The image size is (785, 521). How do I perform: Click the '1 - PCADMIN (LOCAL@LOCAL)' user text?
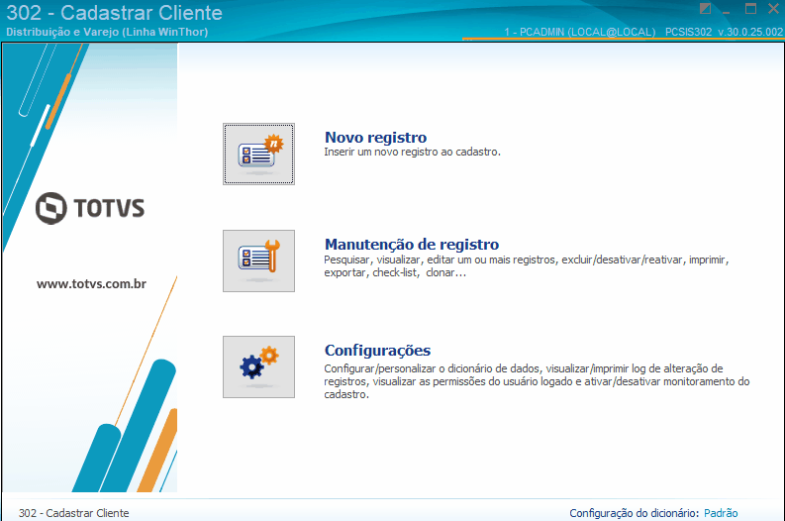pyautogui.click(x=580, y=32)
